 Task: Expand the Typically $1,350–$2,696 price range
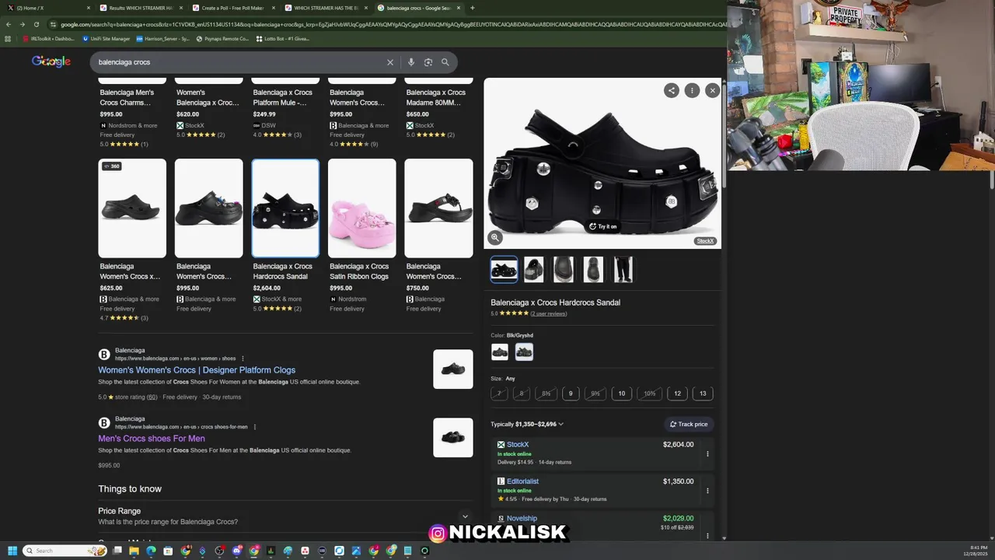click(527, 424)
